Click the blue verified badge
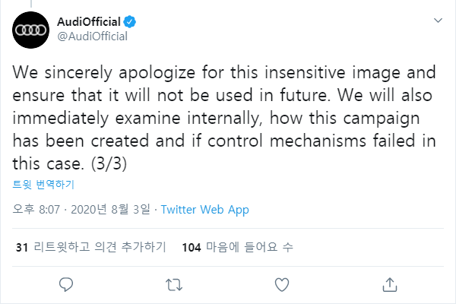The image size is (456, 304). 130,22
